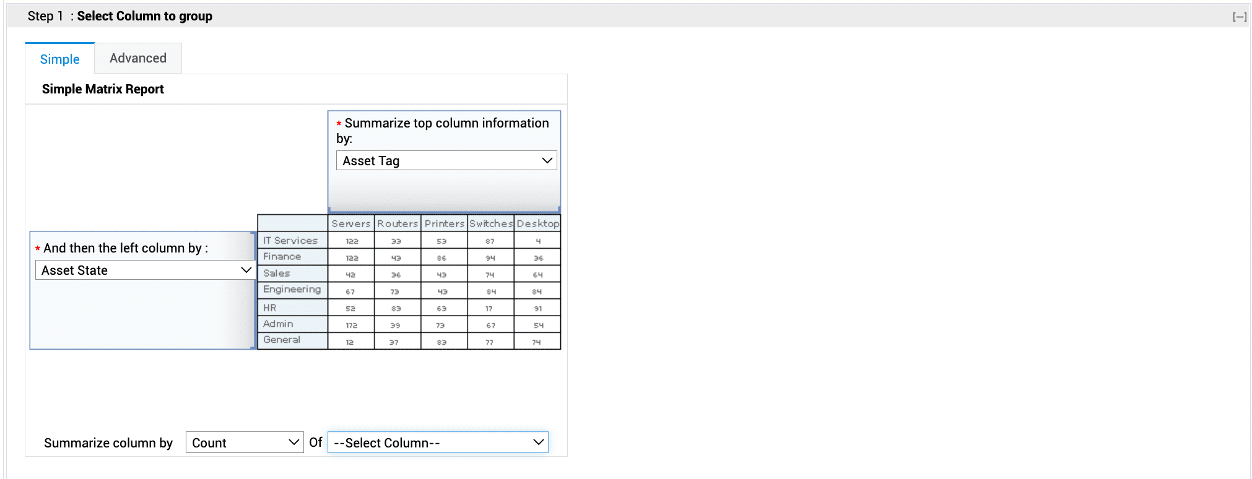This screenshot has width=1252, height=479.
Task: Click the Simple Matrix Report heading
Action: click(x=103, y=89)
